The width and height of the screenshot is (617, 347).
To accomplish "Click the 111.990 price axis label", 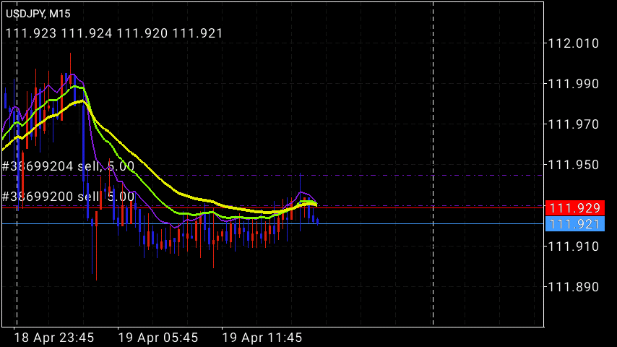I will click(x=574, y=84).
